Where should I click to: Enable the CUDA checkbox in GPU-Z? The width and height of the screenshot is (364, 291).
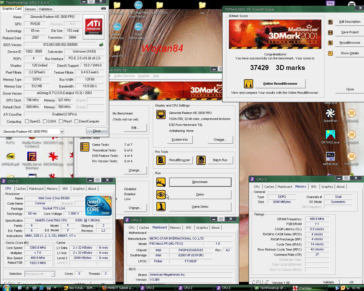[x=45, y=121]
